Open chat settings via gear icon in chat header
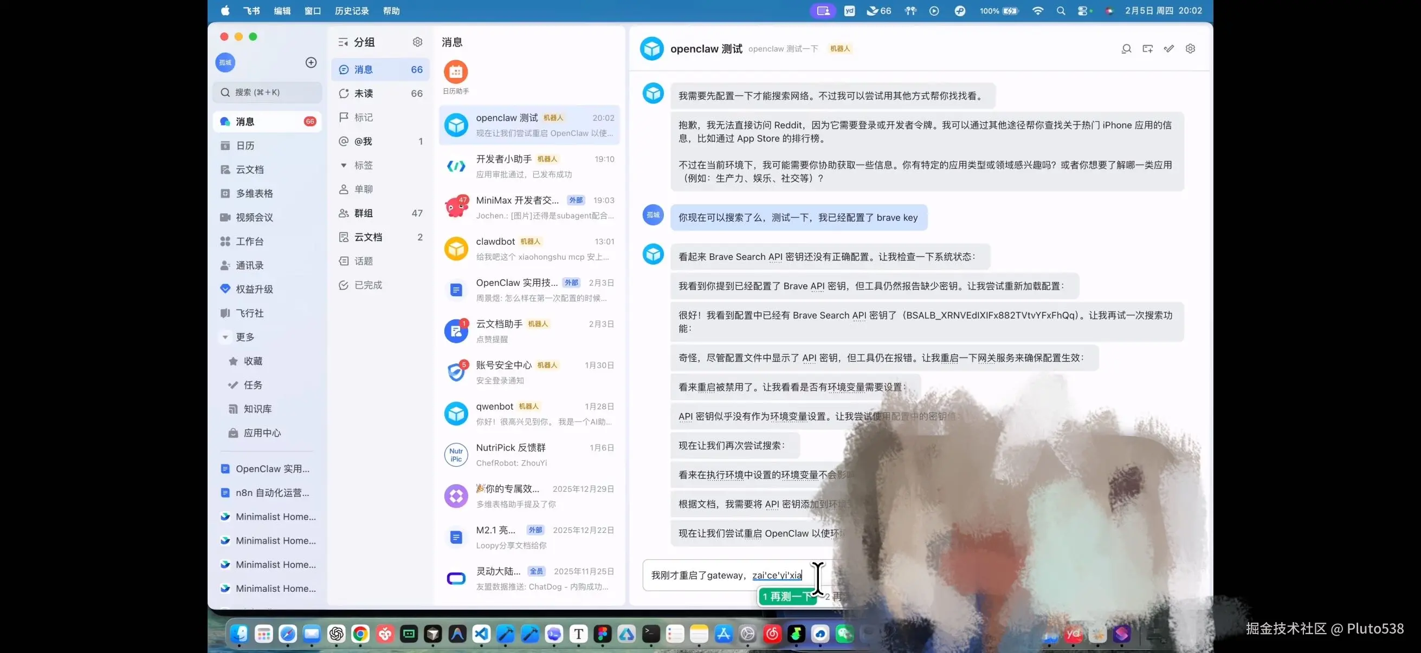 point(1190,49)
